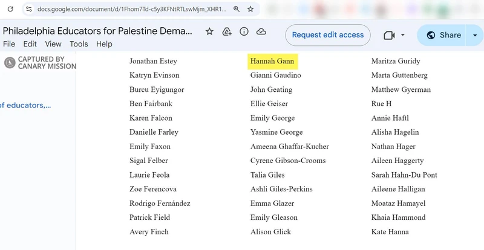Add a shortcut to Drive icon
This screenshot has height=250, width=484.
click(x=227, y=31)
